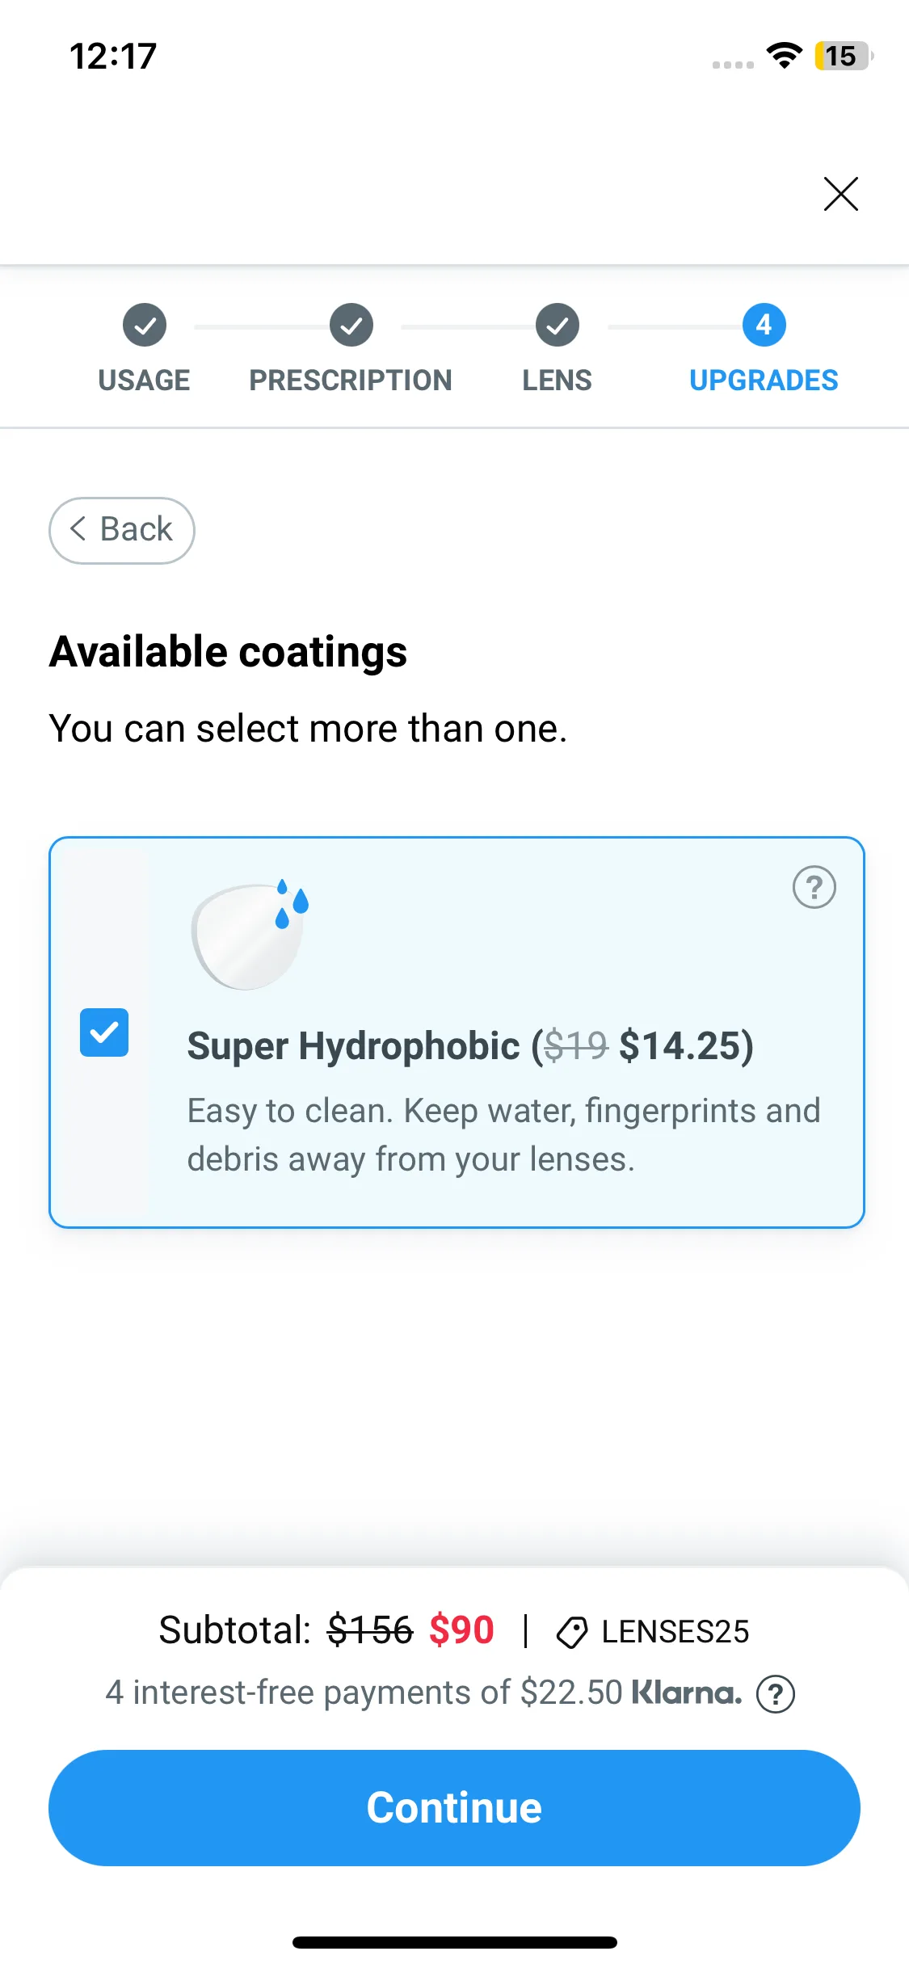Select the UPGRADES step label
This screenshot has width=909, height=1968.
[764, 381]
